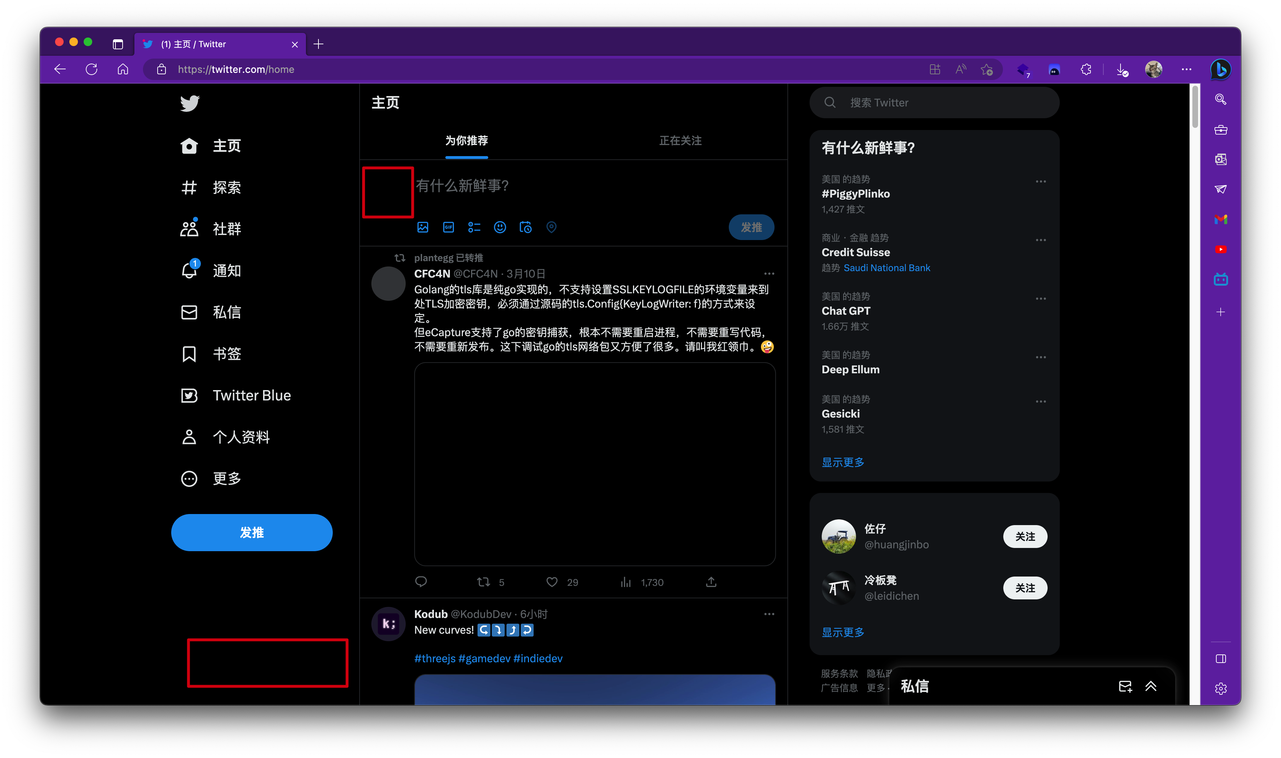This screenshot has width=1281, height=758.
Task: Open 通知 notifications bell
Action: (211, 271)
